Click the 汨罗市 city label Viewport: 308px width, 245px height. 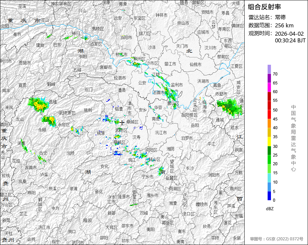[187, 138]
